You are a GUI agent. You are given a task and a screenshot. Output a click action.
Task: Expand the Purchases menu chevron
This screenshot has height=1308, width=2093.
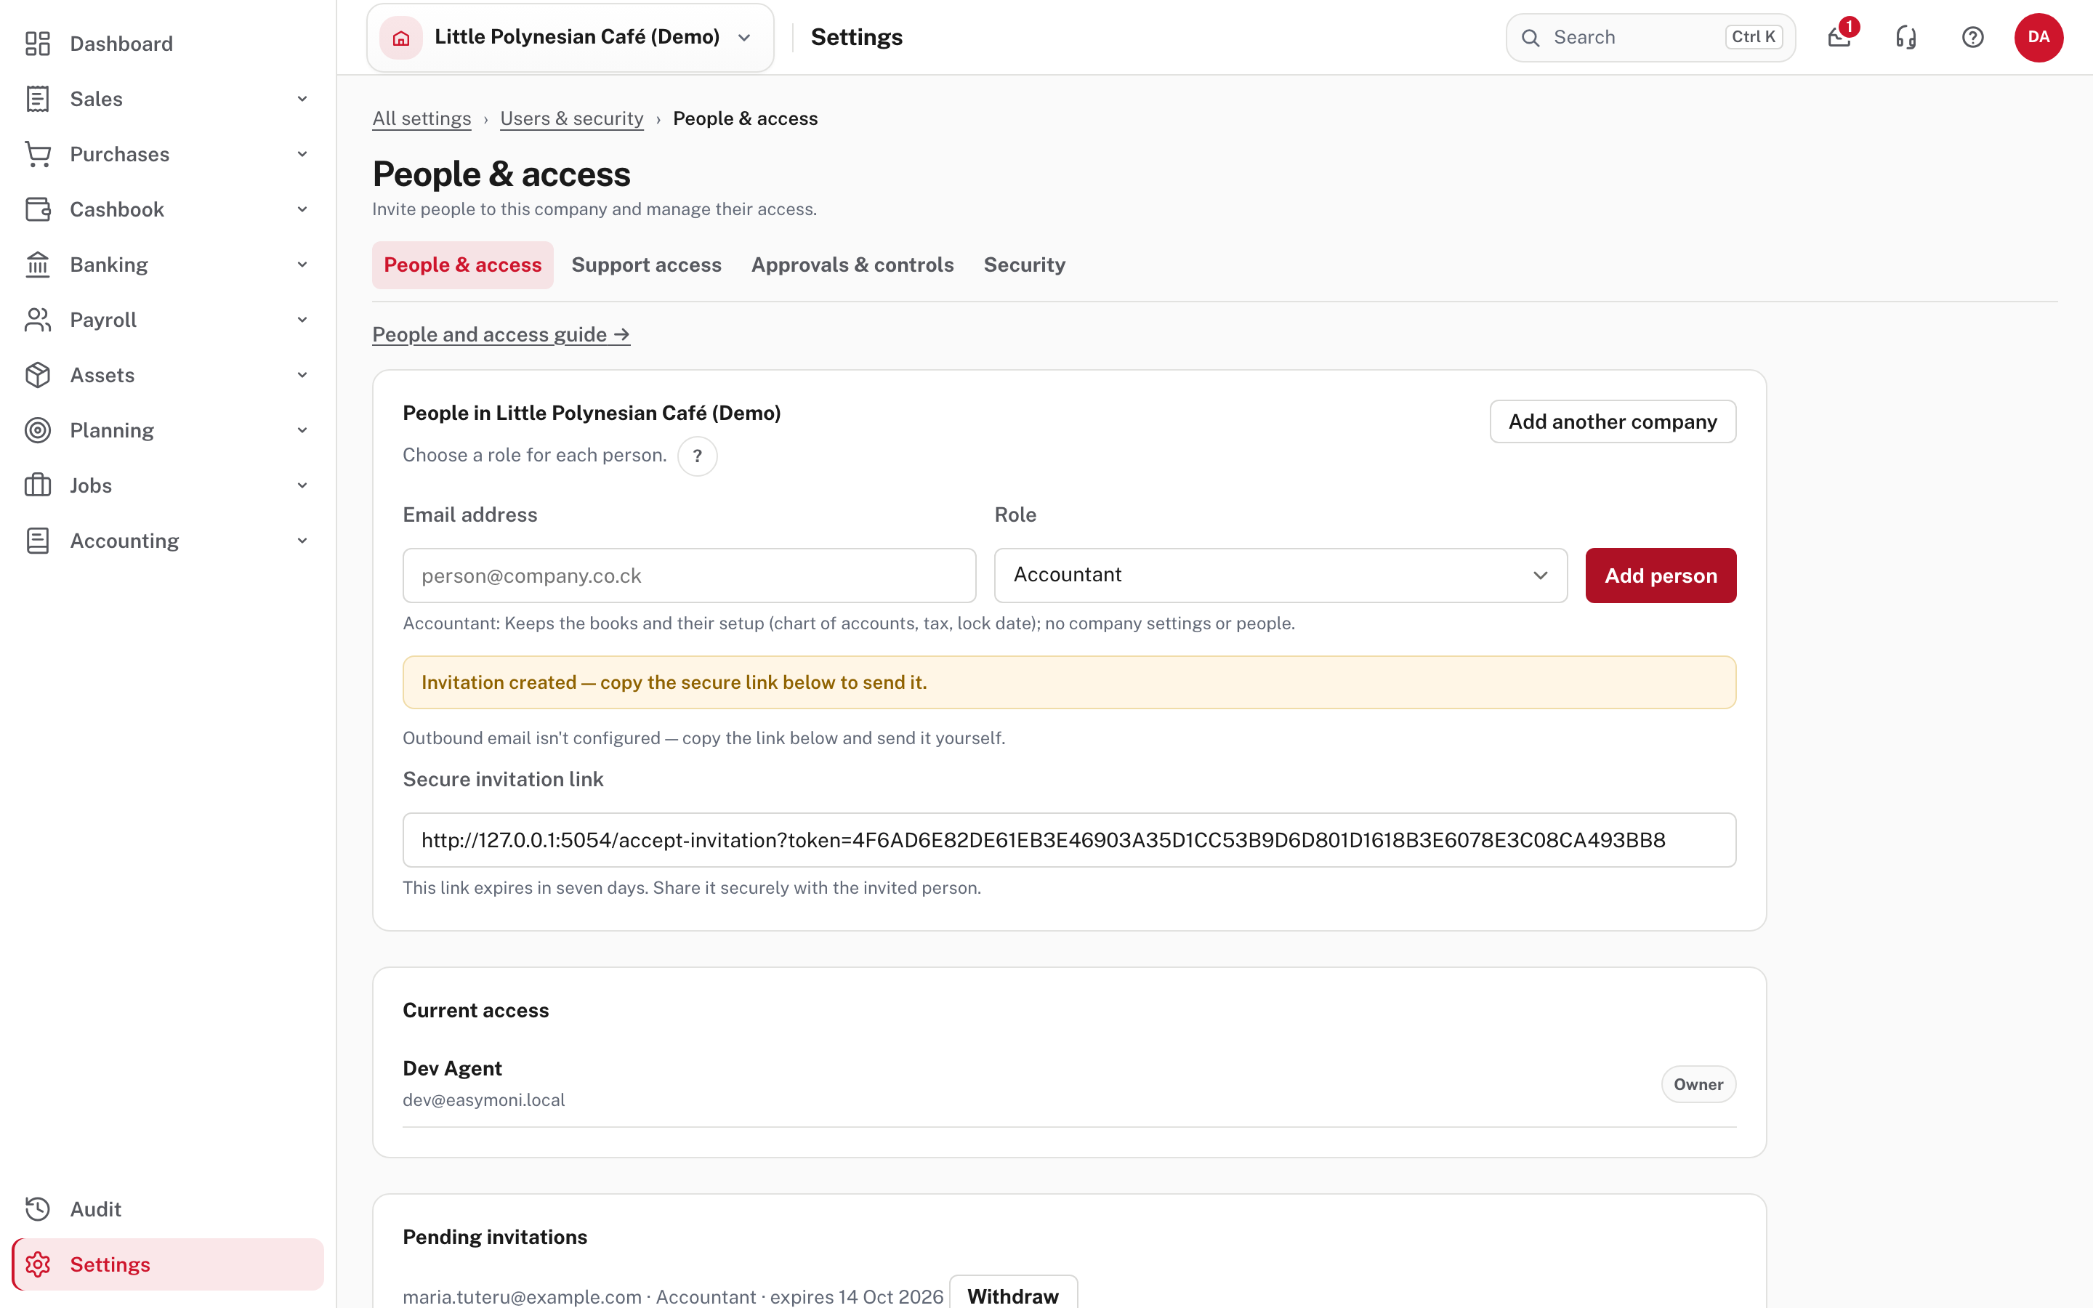click(x=303, y=154)
